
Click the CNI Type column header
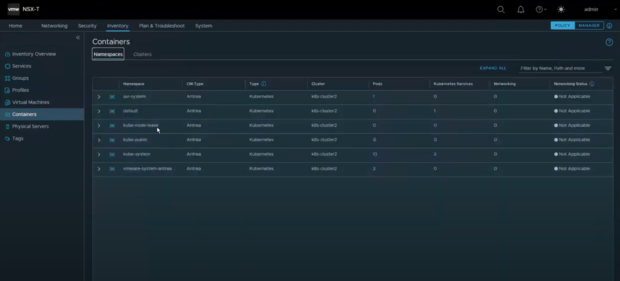tap(195, 84)
